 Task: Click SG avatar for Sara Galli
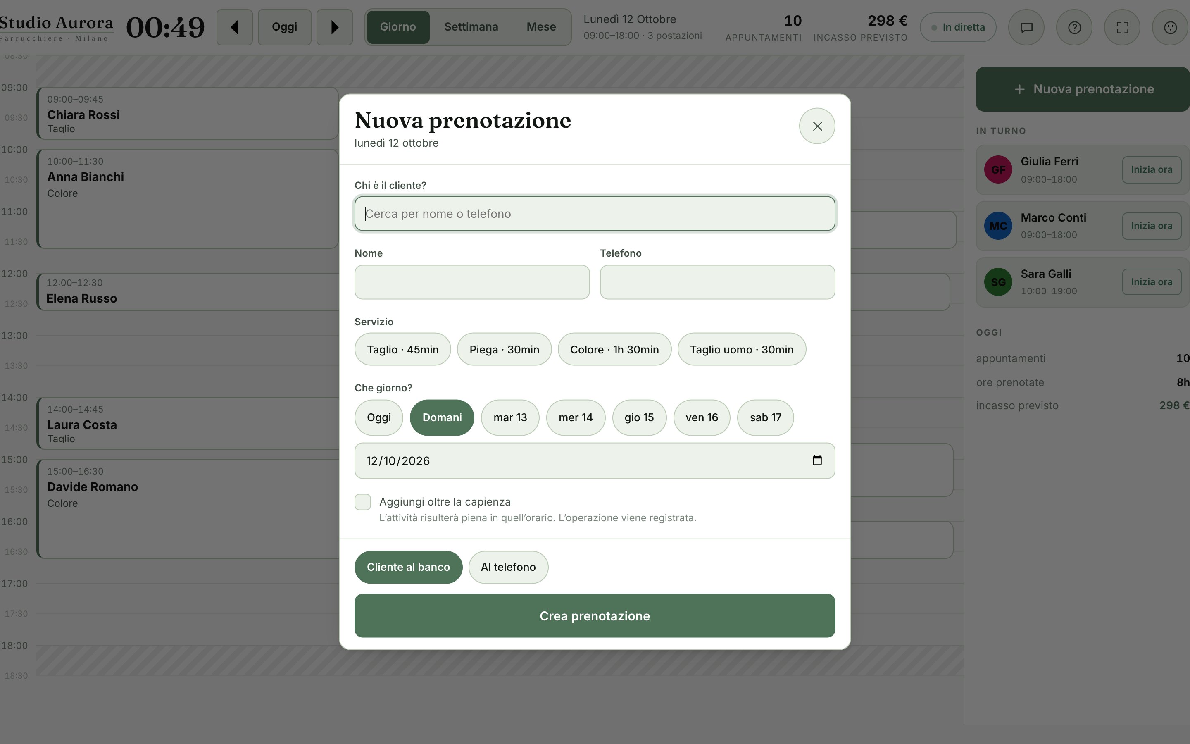tap(998, 282)
